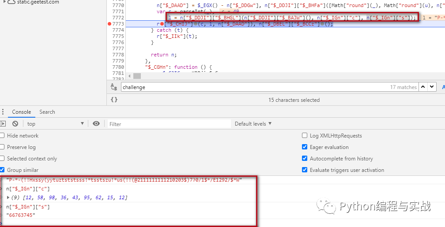Switch to the Console tab
The width and height of the screenshot is (445, 227).
tap(21, 112)
